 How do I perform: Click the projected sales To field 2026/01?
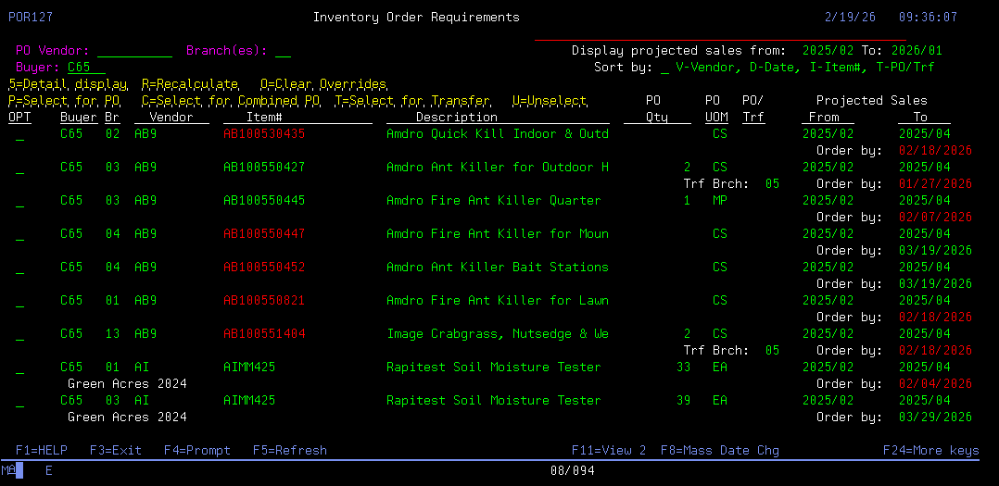917,51
